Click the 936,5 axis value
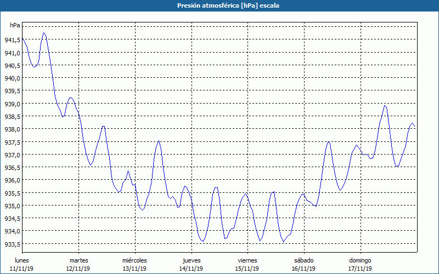 [12, 168]
